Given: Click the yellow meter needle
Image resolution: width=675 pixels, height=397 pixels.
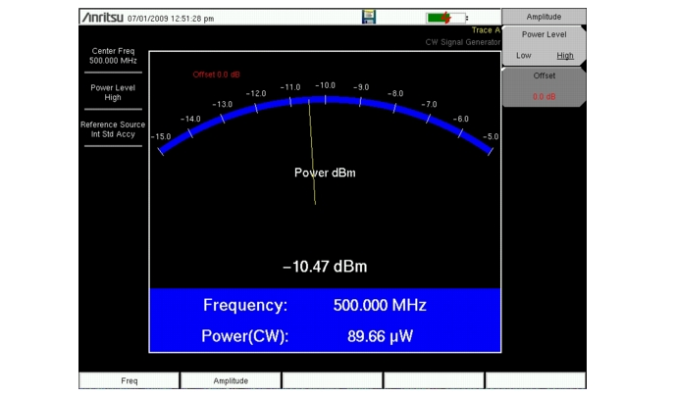Looking at the screenshot, I should 312,152.
